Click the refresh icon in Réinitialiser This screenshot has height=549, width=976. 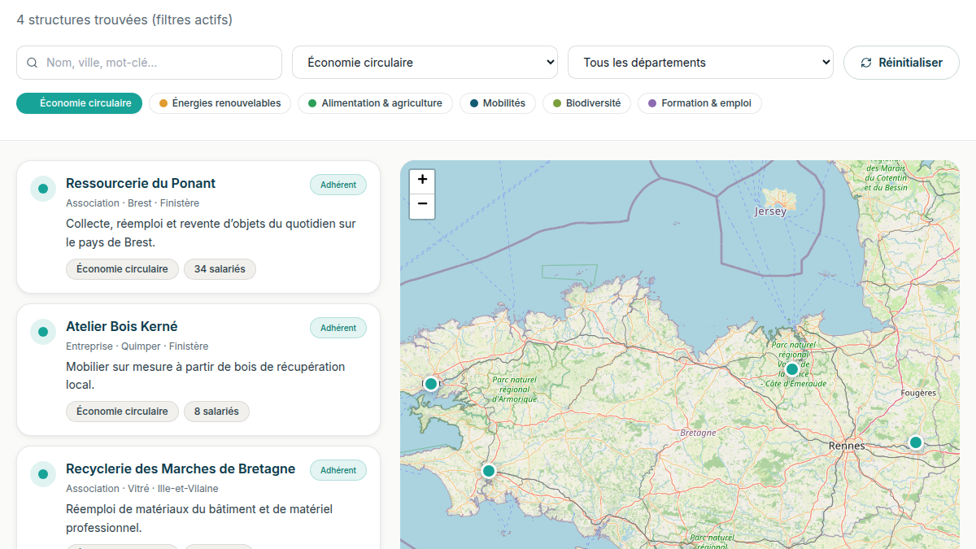866,63
